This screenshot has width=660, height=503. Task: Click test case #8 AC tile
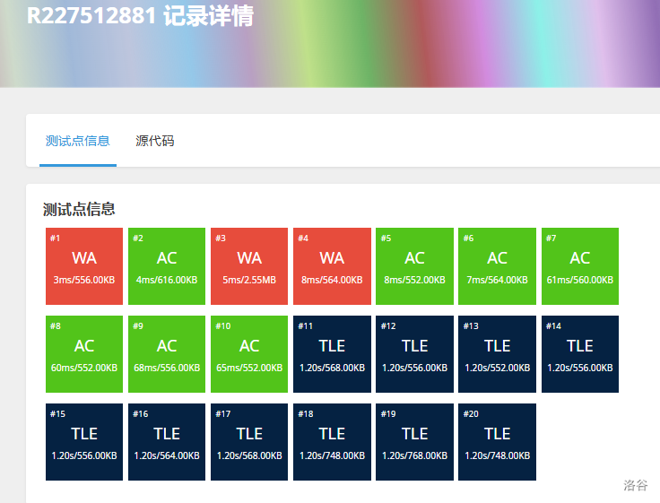[x=84, y=354]
